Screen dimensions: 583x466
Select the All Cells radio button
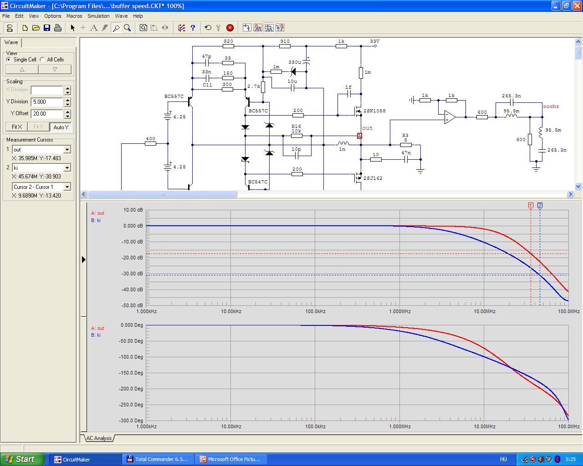coord(42,60)
